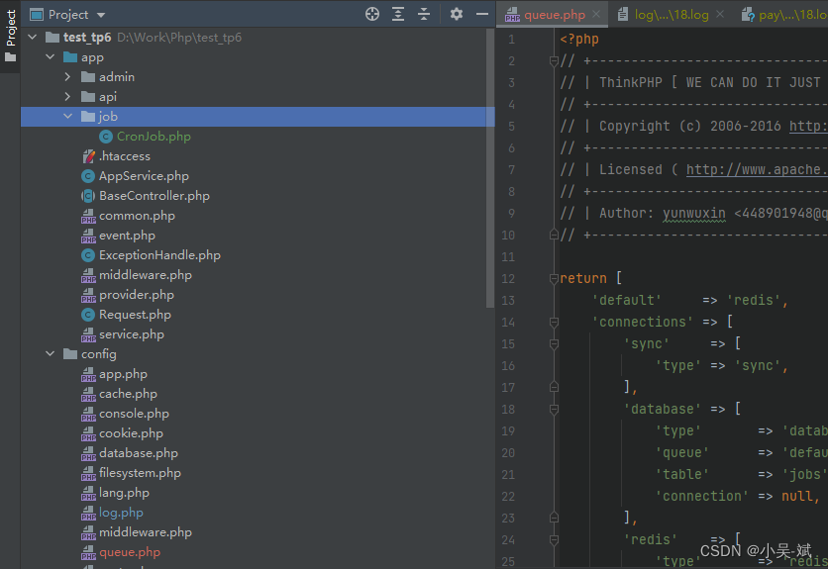Click the app.php PHP file icon

(88, 374)
